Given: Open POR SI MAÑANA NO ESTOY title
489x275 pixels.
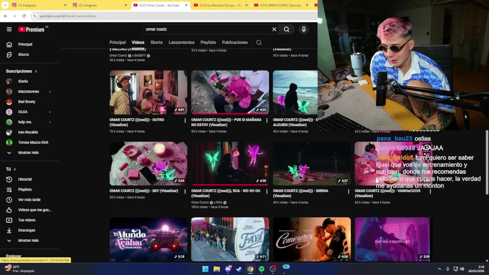Looking at the screenshot, I should 227,122.
